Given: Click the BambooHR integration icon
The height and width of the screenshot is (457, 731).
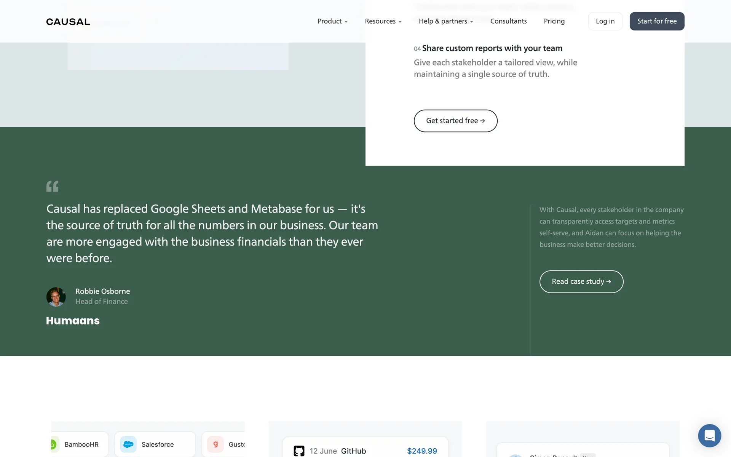Looking at the screenshot, I should (54, 444).
